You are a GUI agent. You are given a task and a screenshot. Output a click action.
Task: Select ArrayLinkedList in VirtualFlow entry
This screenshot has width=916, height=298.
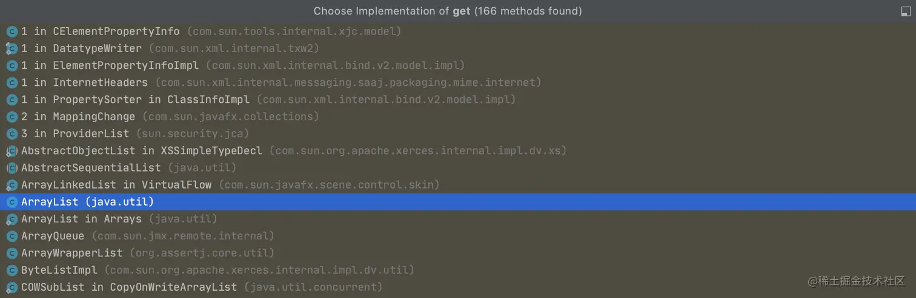pyautogui.click(x=458, y=184)
